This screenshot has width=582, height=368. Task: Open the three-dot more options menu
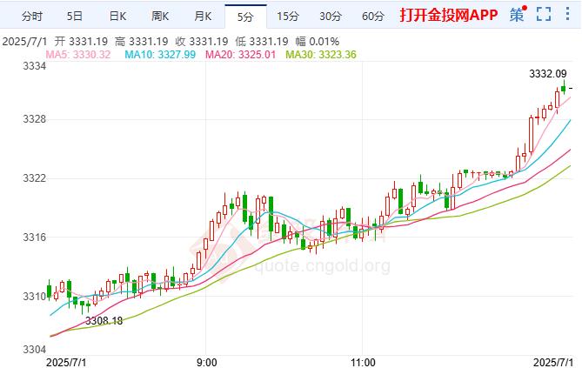[567, 15]
